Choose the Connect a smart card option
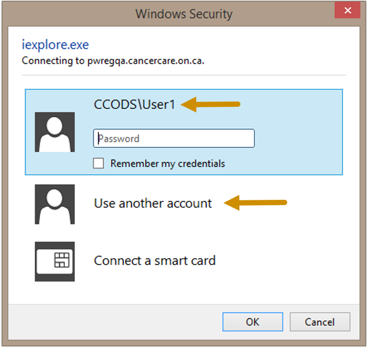The width and height of the screenshot is (367, 348). (x=155, y=260)
